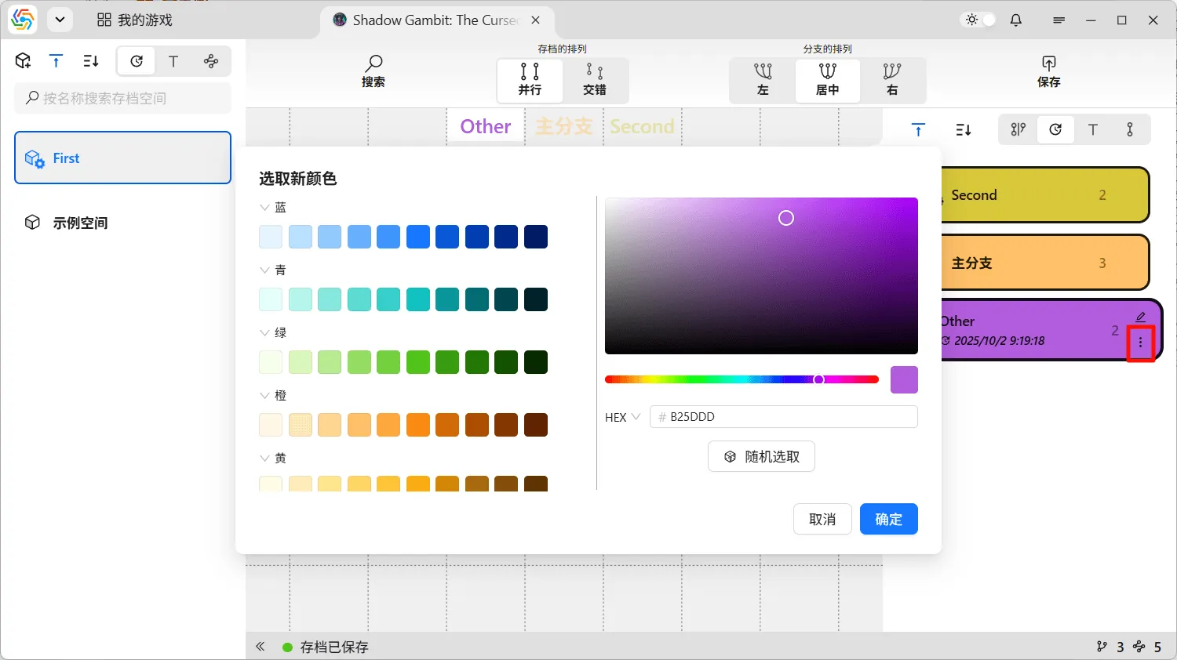The height and width of the screenshot is (660, 1177).
Task: Open the HEX color format dropdown
Action: click(623, 417)
